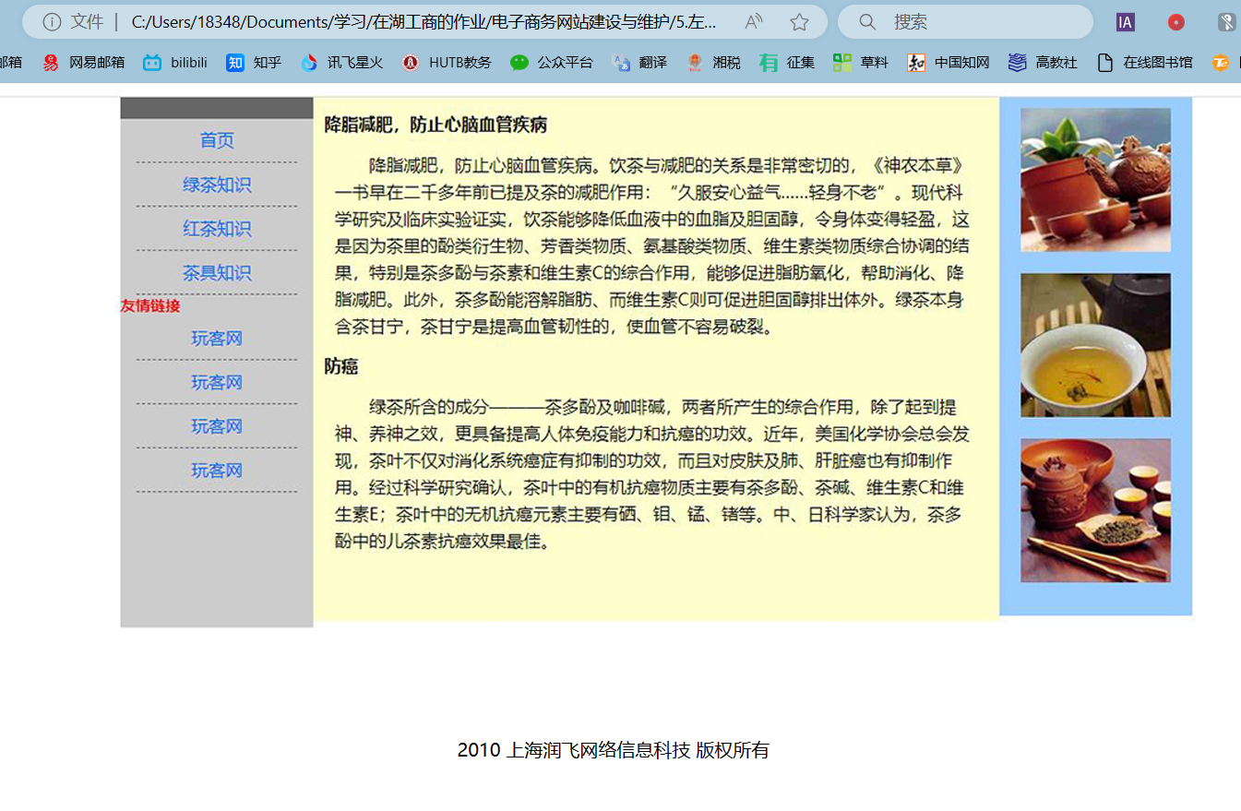Focus the address bar file path
This screenshot has height=811, width=1241.
tap(425, 22)
